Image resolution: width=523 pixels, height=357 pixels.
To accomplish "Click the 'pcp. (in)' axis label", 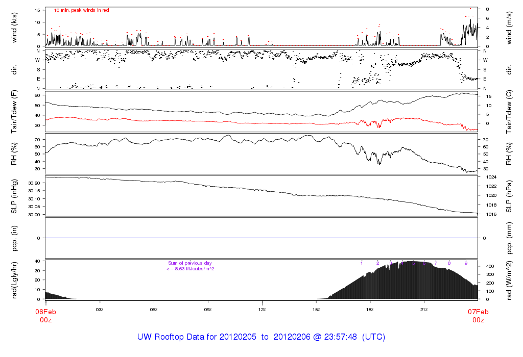I will point(14,238).
